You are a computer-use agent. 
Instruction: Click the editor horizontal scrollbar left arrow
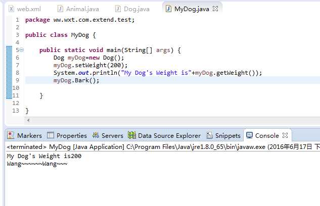click(x=28, y=120)
